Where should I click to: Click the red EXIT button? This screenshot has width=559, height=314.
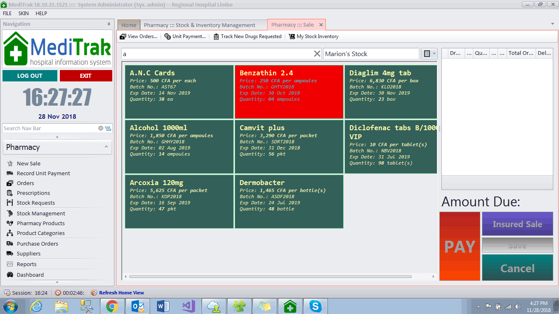click(x=86, y=76)
